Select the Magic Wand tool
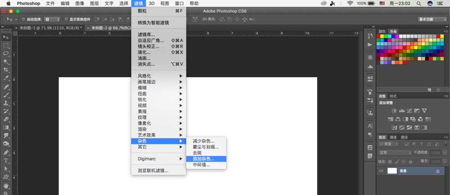This screenshot has width=450, height=195. 6,62
